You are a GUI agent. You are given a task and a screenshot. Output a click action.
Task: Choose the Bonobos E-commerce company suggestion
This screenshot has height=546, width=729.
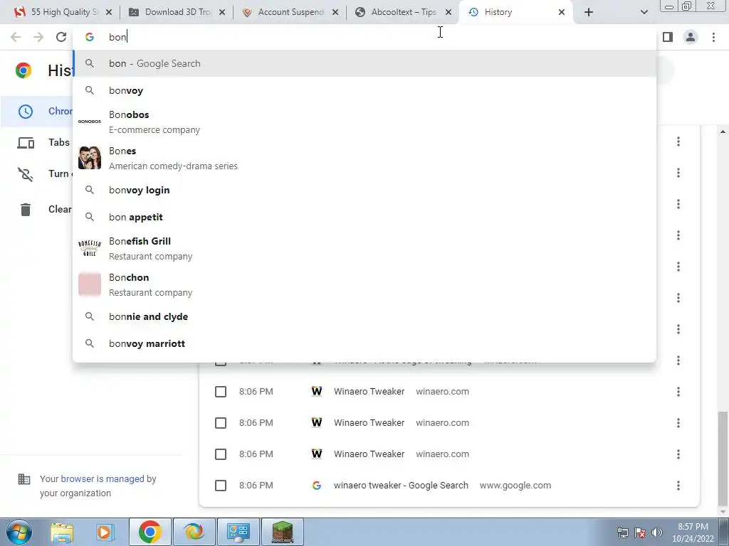click(364, 122)
